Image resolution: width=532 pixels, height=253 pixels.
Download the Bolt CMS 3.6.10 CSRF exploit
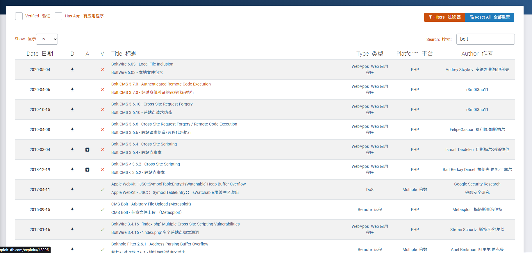72,110
